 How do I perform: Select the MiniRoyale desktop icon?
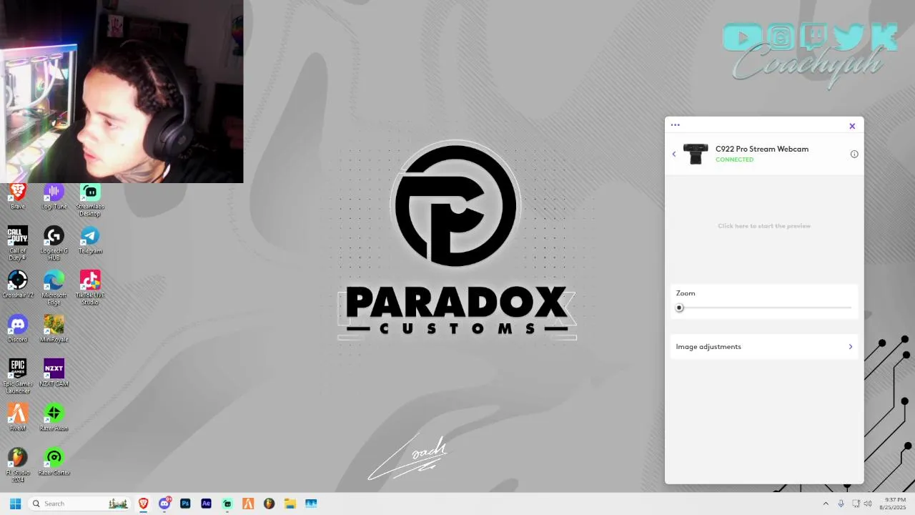(54, 329)
